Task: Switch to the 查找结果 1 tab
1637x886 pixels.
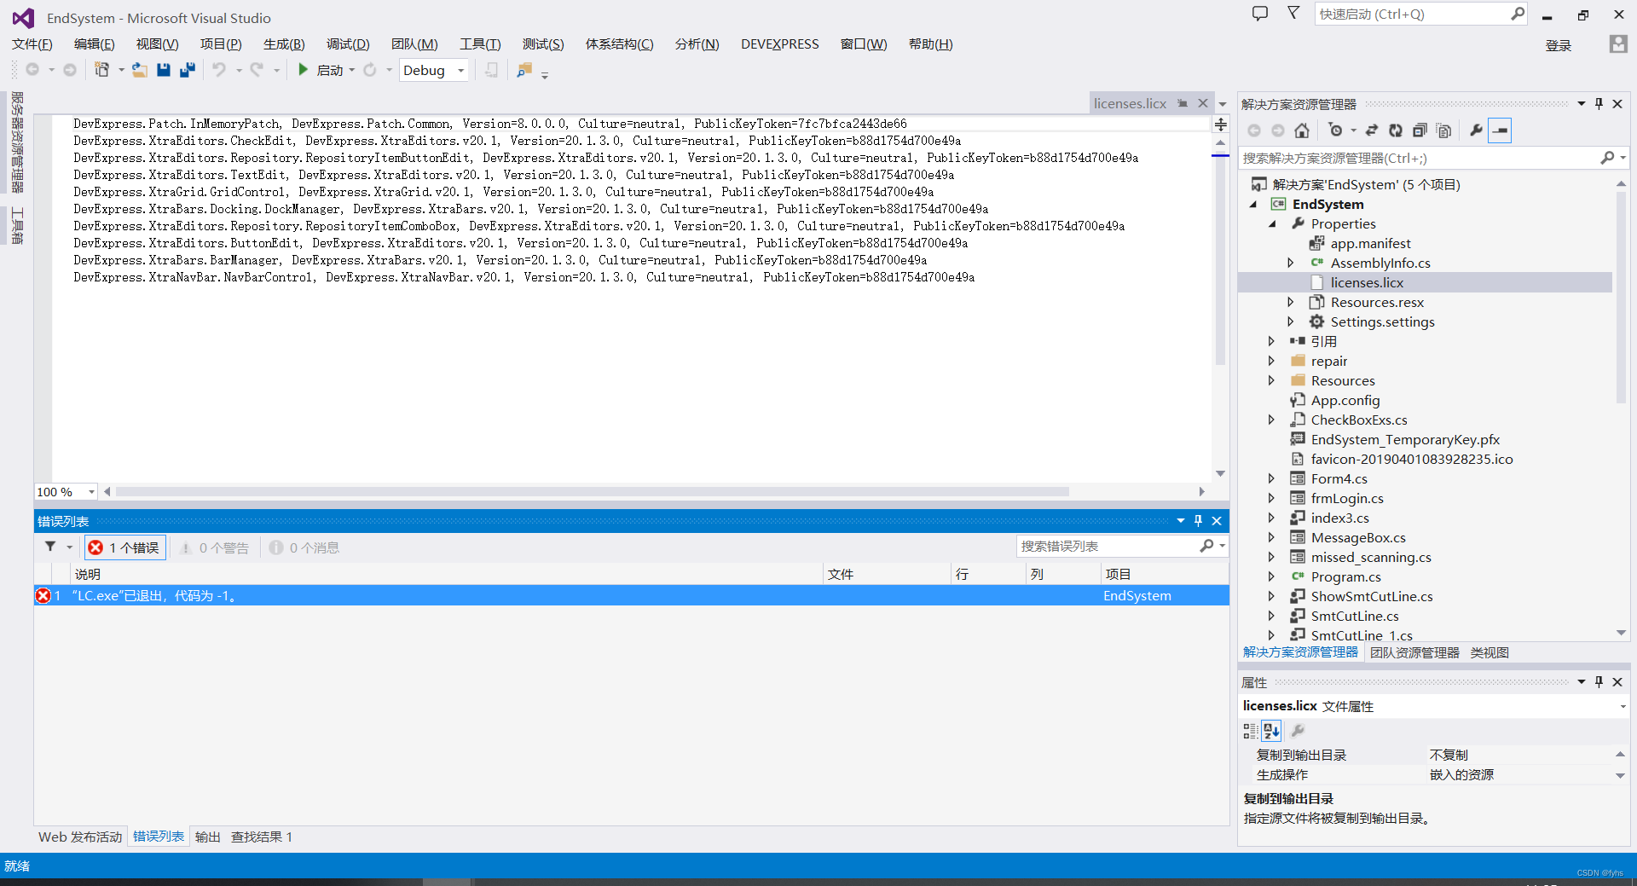Action: point(262,837)
